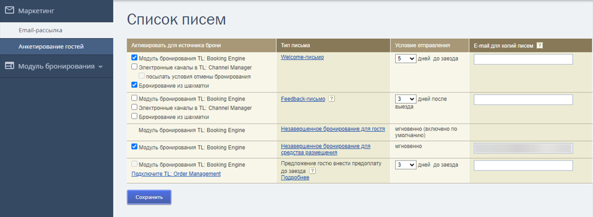Image resolution: width=593 pixels, height=217 pixels.
Task: Open Незавершенное бронирование для гостя link
Action: [x=333, y=129]
